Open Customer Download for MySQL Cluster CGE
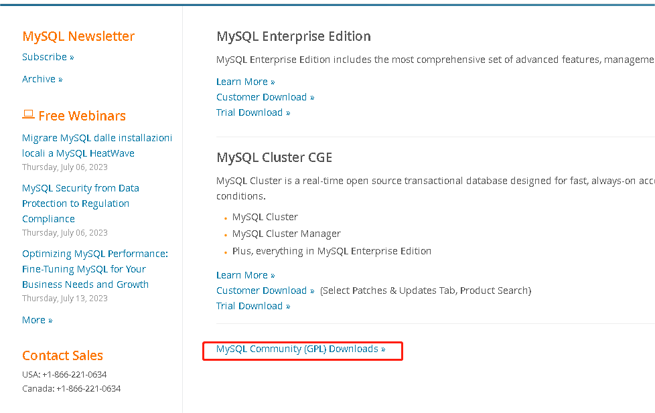Screen dimensions: 655x413 [x=261, y=290]
